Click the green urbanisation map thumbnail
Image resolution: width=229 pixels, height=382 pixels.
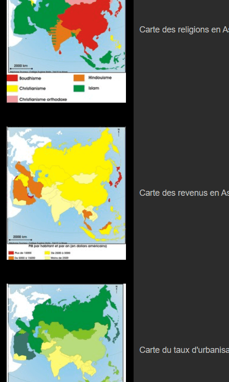pyautogui.click(x=66, y=333)
